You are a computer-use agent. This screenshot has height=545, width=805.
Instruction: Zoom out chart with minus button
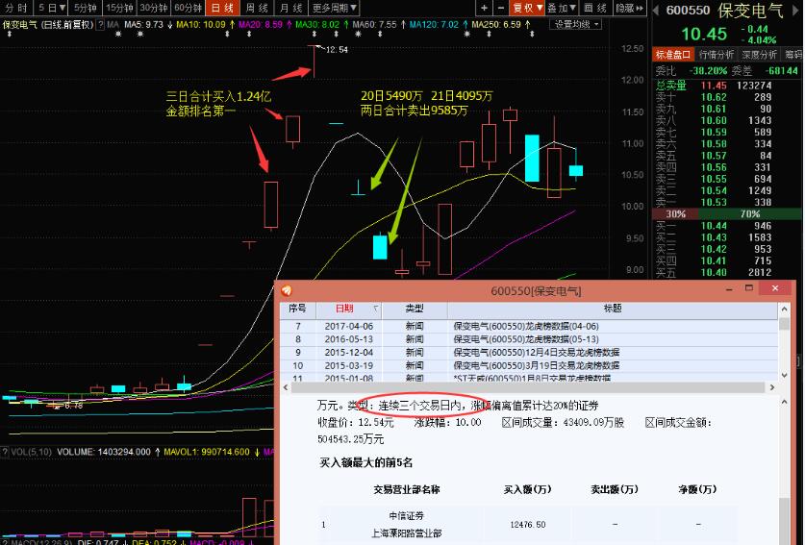point(501,8)
